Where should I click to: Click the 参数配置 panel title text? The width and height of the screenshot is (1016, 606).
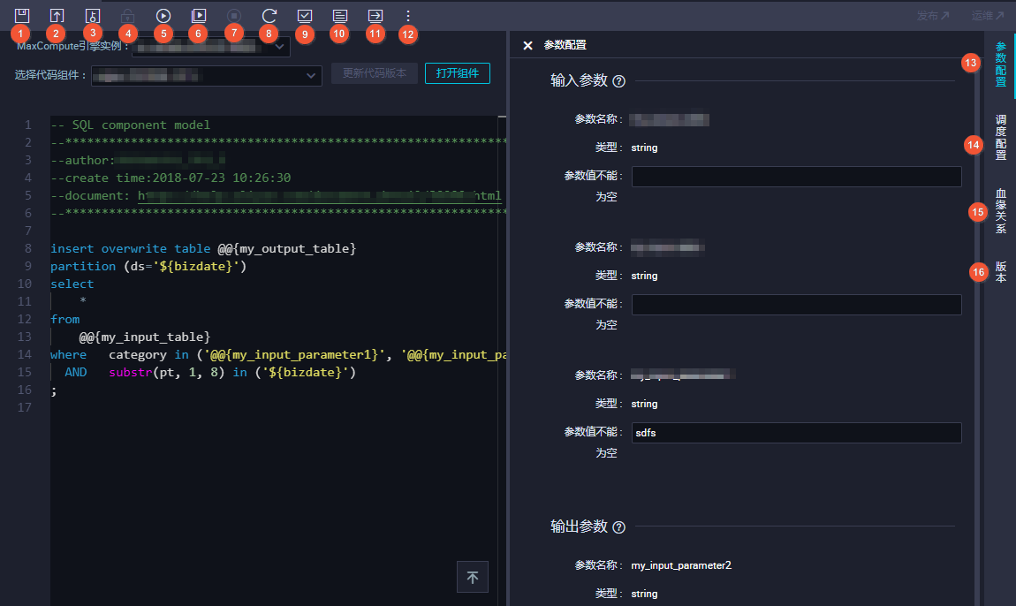pos(565,45)
